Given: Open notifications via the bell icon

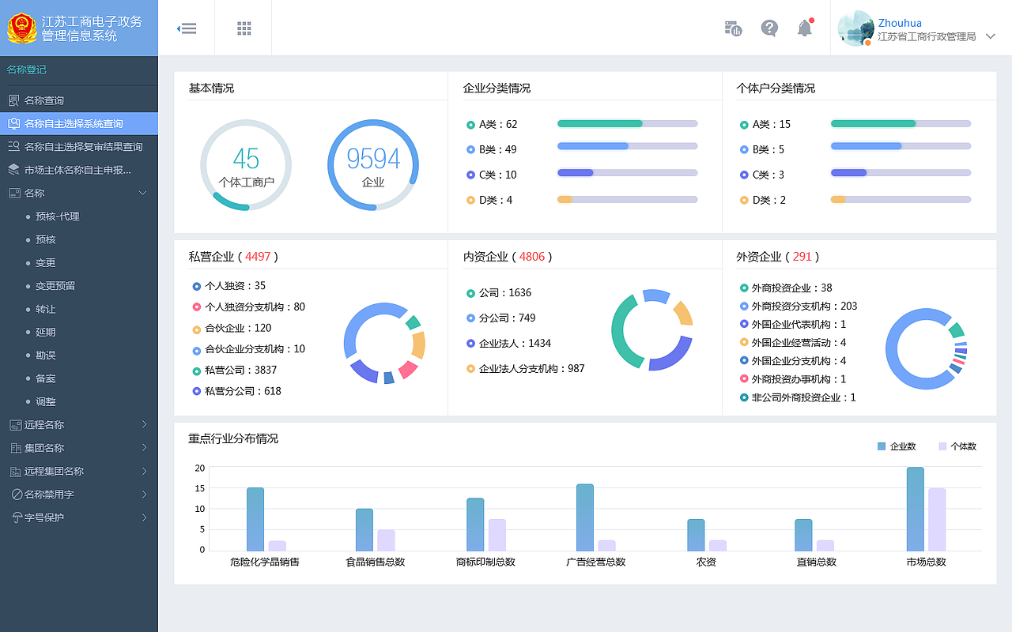Looking at the screenshot, I should point(805,27).
